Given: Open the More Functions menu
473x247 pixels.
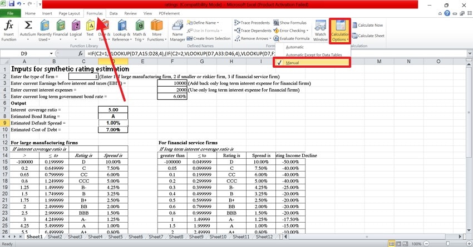Looking at the screenshot, I should coord(156,31).
